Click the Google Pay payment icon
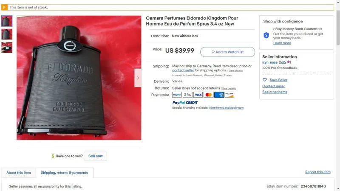Image resolution: width=340 pixels, height=191 pixels. tap(187, 95)
